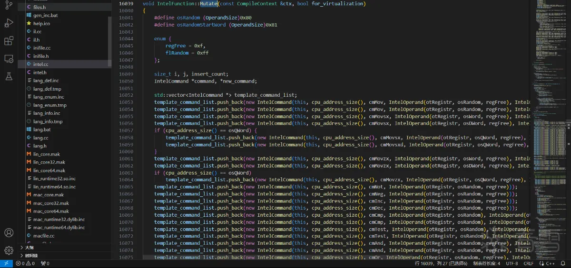Open mac_runtime64.dylib.inc file
This screenshot has height=268, width=571.
[65, 227]
